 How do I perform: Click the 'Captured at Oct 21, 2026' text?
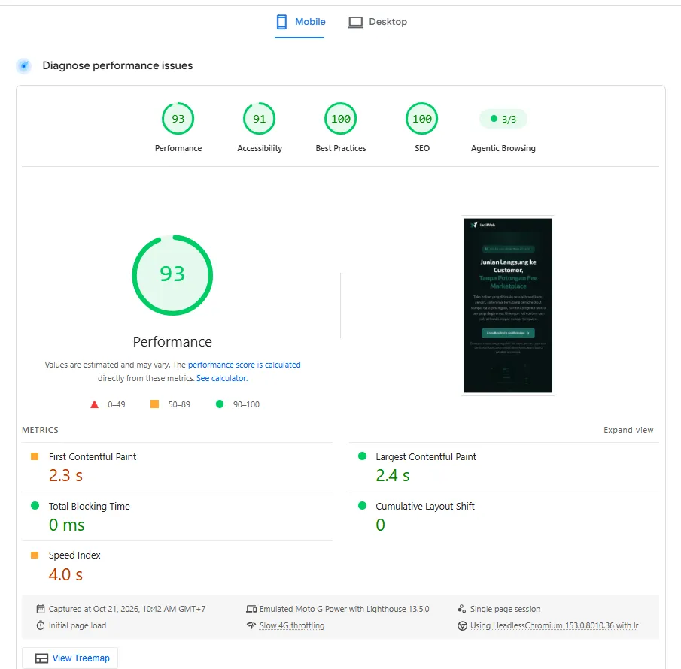pyautogui.click(x=127, y=609)
